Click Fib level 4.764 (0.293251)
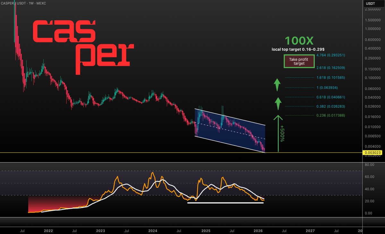Screen dimensions: 385x234 coord(330,55)
